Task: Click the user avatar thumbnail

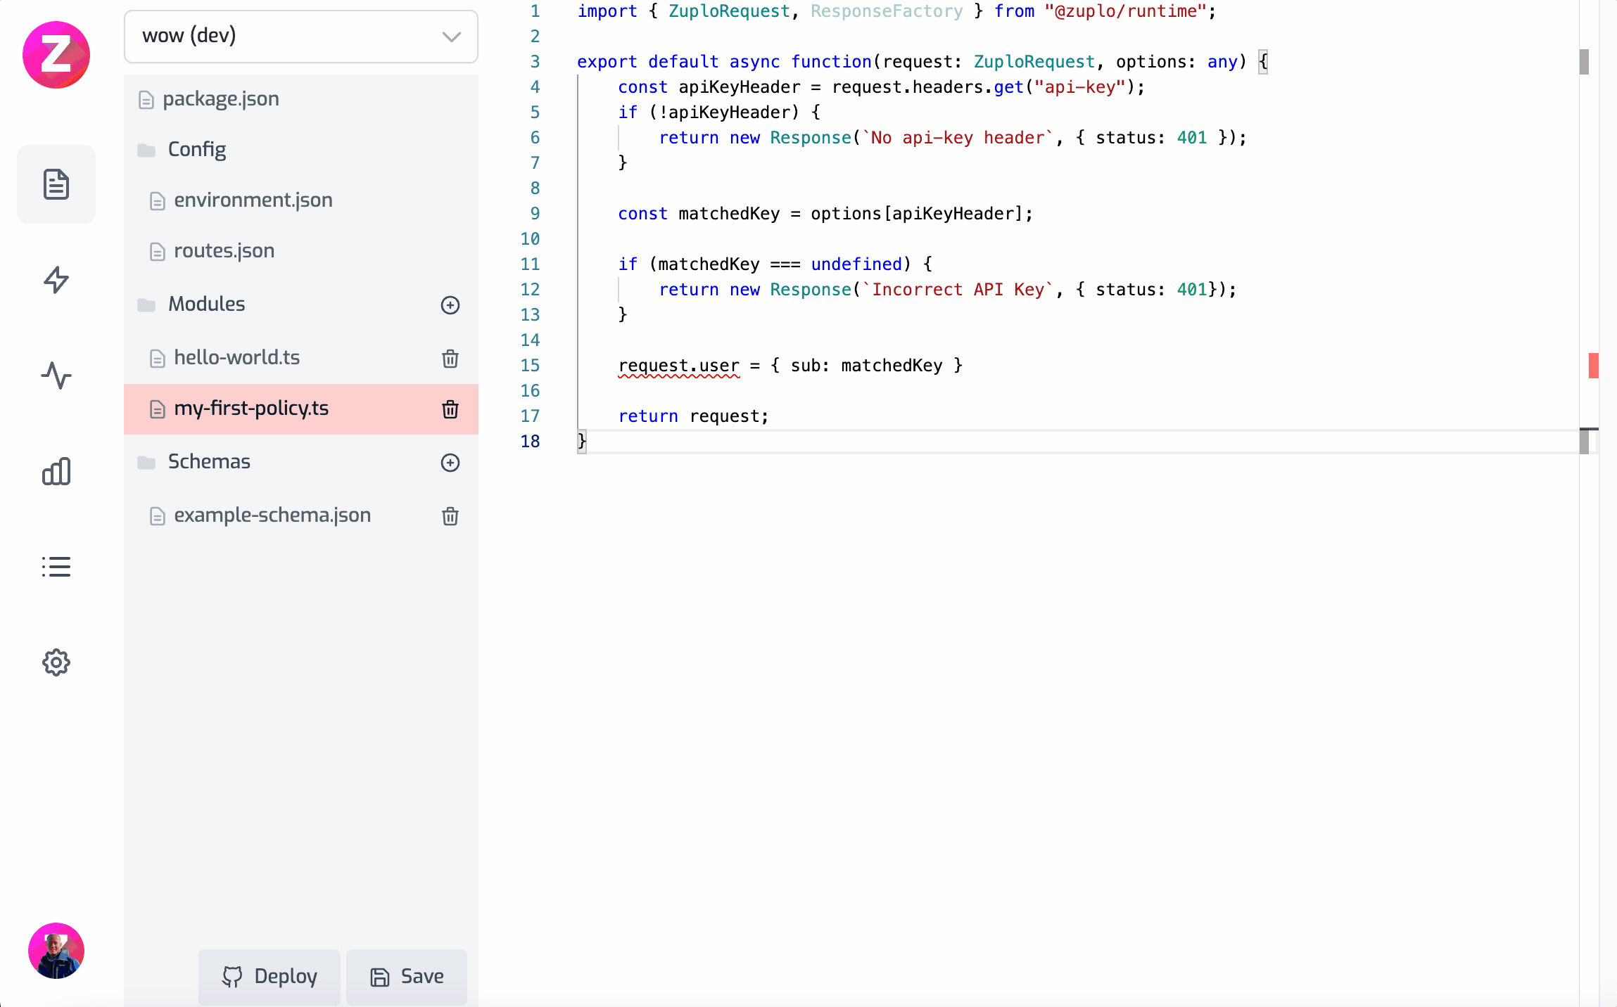Action: coord(56,951)
